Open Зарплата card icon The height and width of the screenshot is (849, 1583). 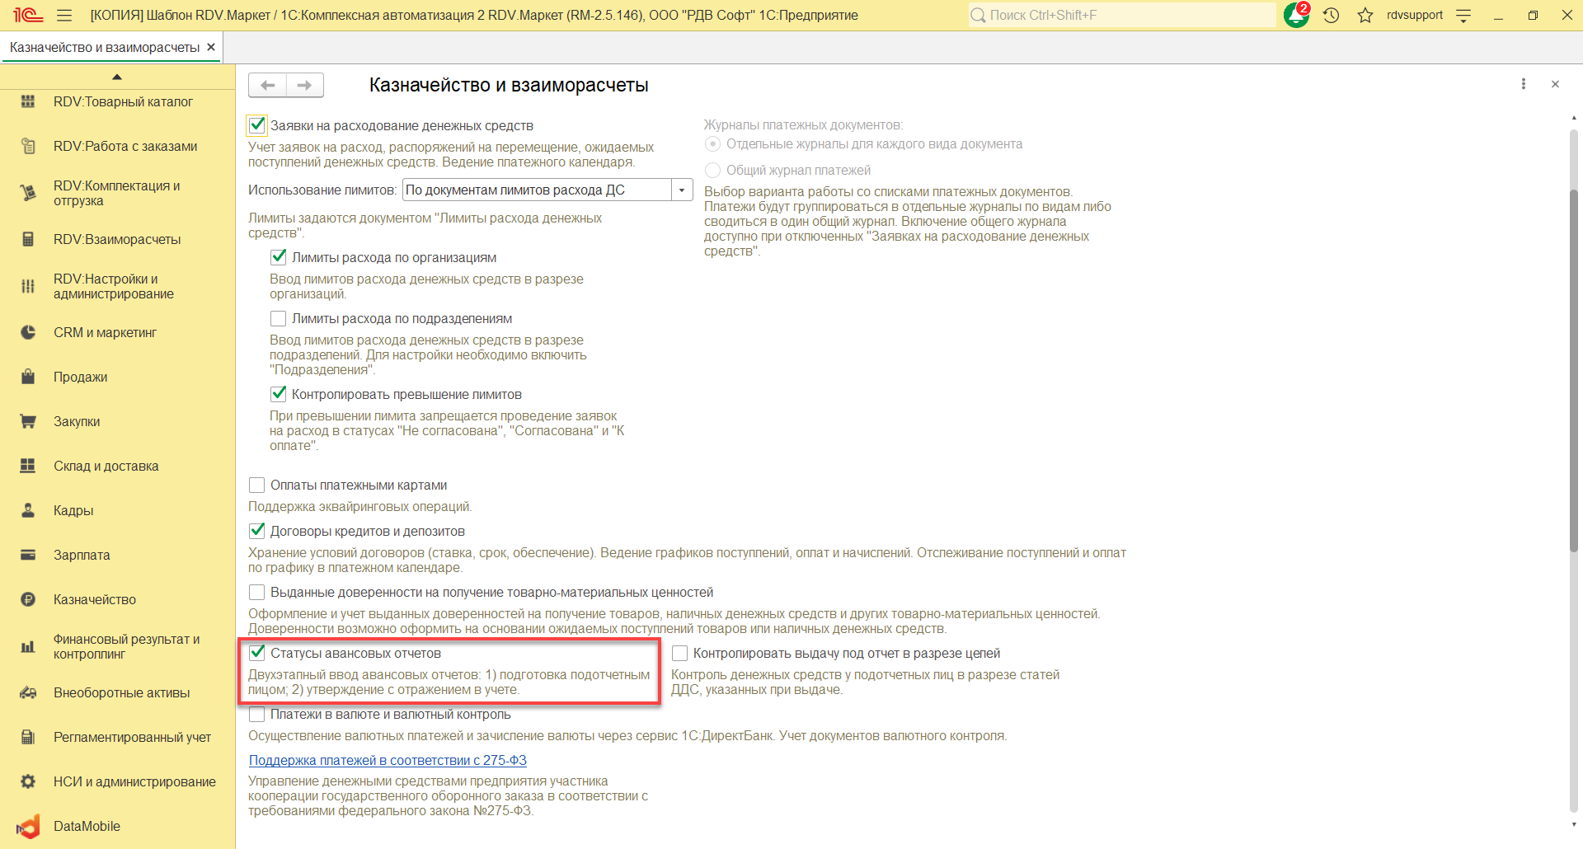coord(28,555)
